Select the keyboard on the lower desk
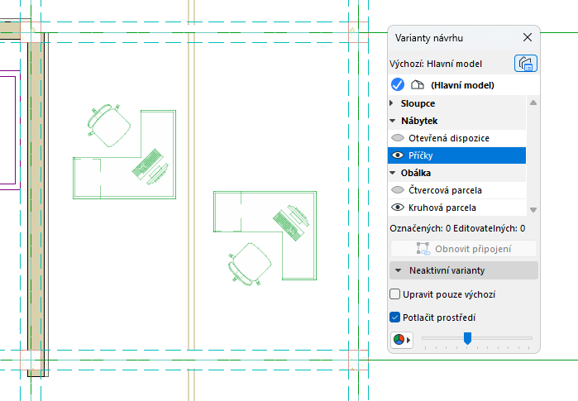 point(288,225)
